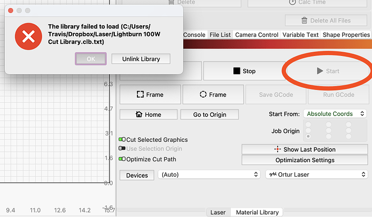Click Show Last Position button
372x217 pixels.
pyautogui.click(x=305, y=150)
